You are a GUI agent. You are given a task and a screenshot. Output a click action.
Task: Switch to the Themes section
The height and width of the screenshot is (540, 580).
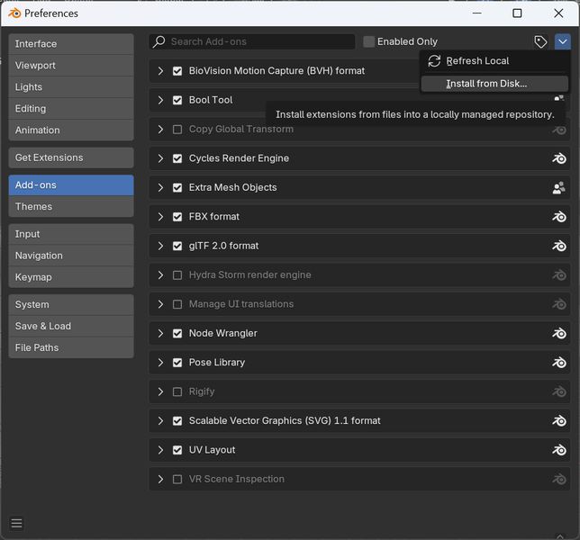(71, 207)
